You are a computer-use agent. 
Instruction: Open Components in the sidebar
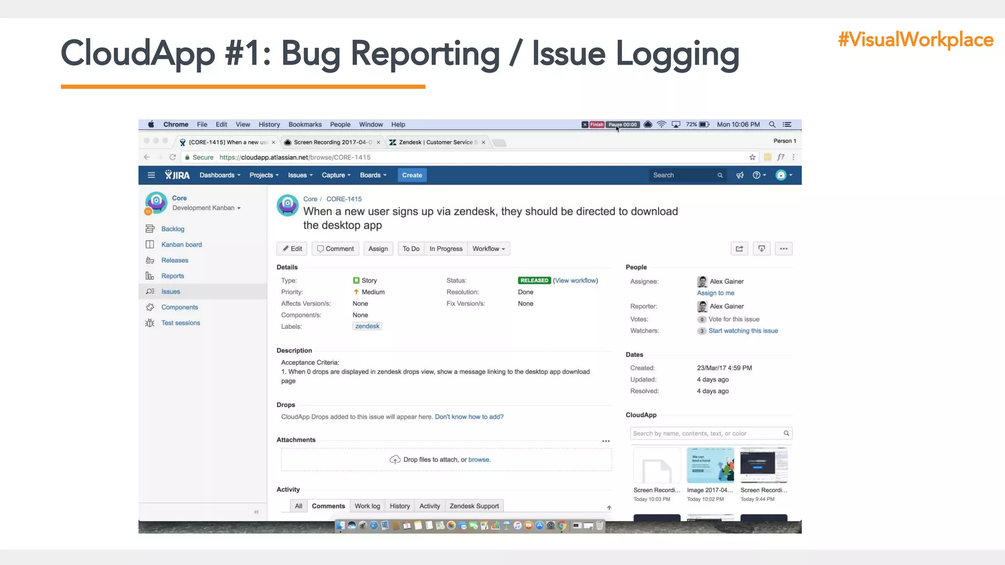(x=180, y=307)
